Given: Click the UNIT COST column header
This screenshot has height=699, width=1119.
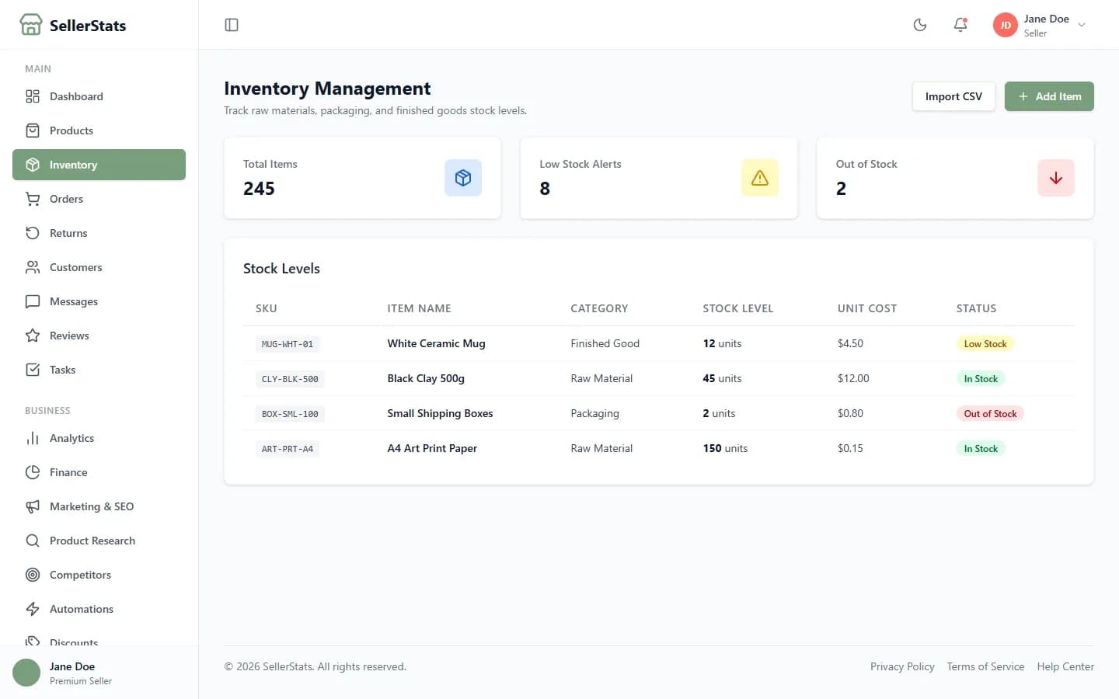Looking at the screenshot, I should [867, 308].
